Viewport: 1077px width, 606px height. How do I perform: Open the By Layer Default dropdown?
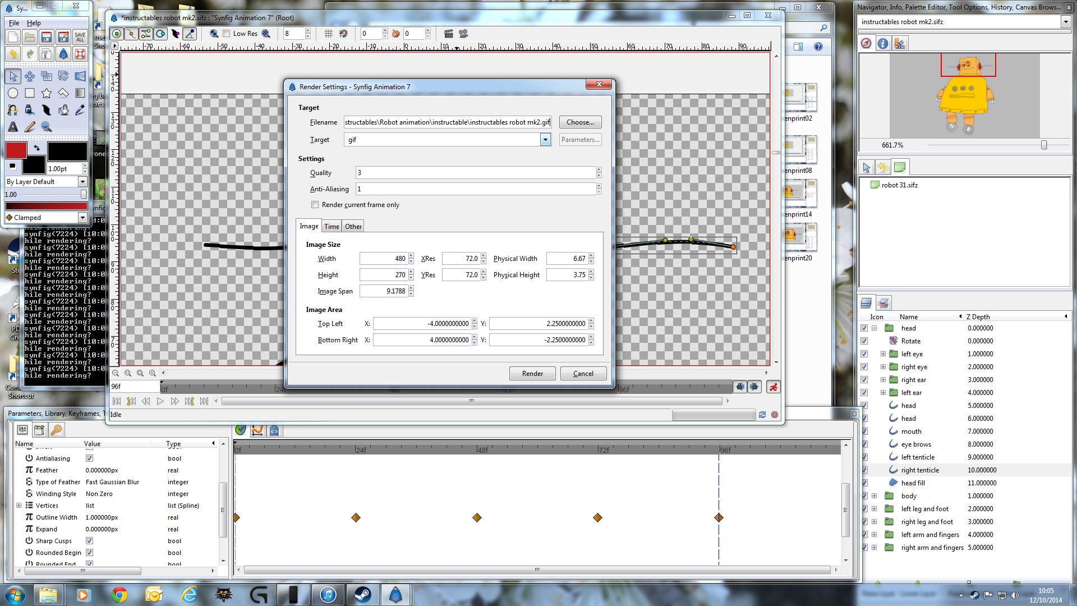[82, 182]
